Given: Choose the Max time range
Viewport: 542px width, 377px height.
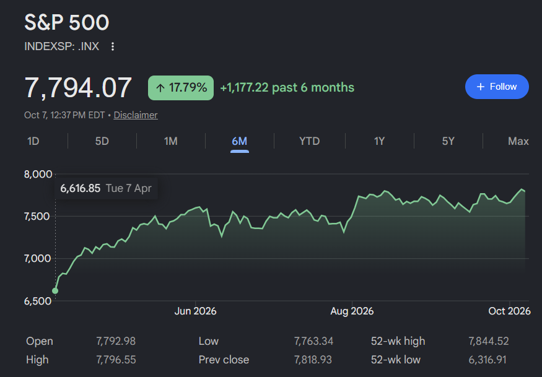Looking at the screenshot, I should click(518, 141).
